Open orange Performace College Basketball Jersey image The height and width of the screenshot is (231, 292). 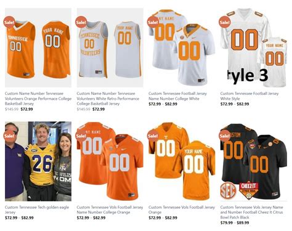click(x=38, y=48)
